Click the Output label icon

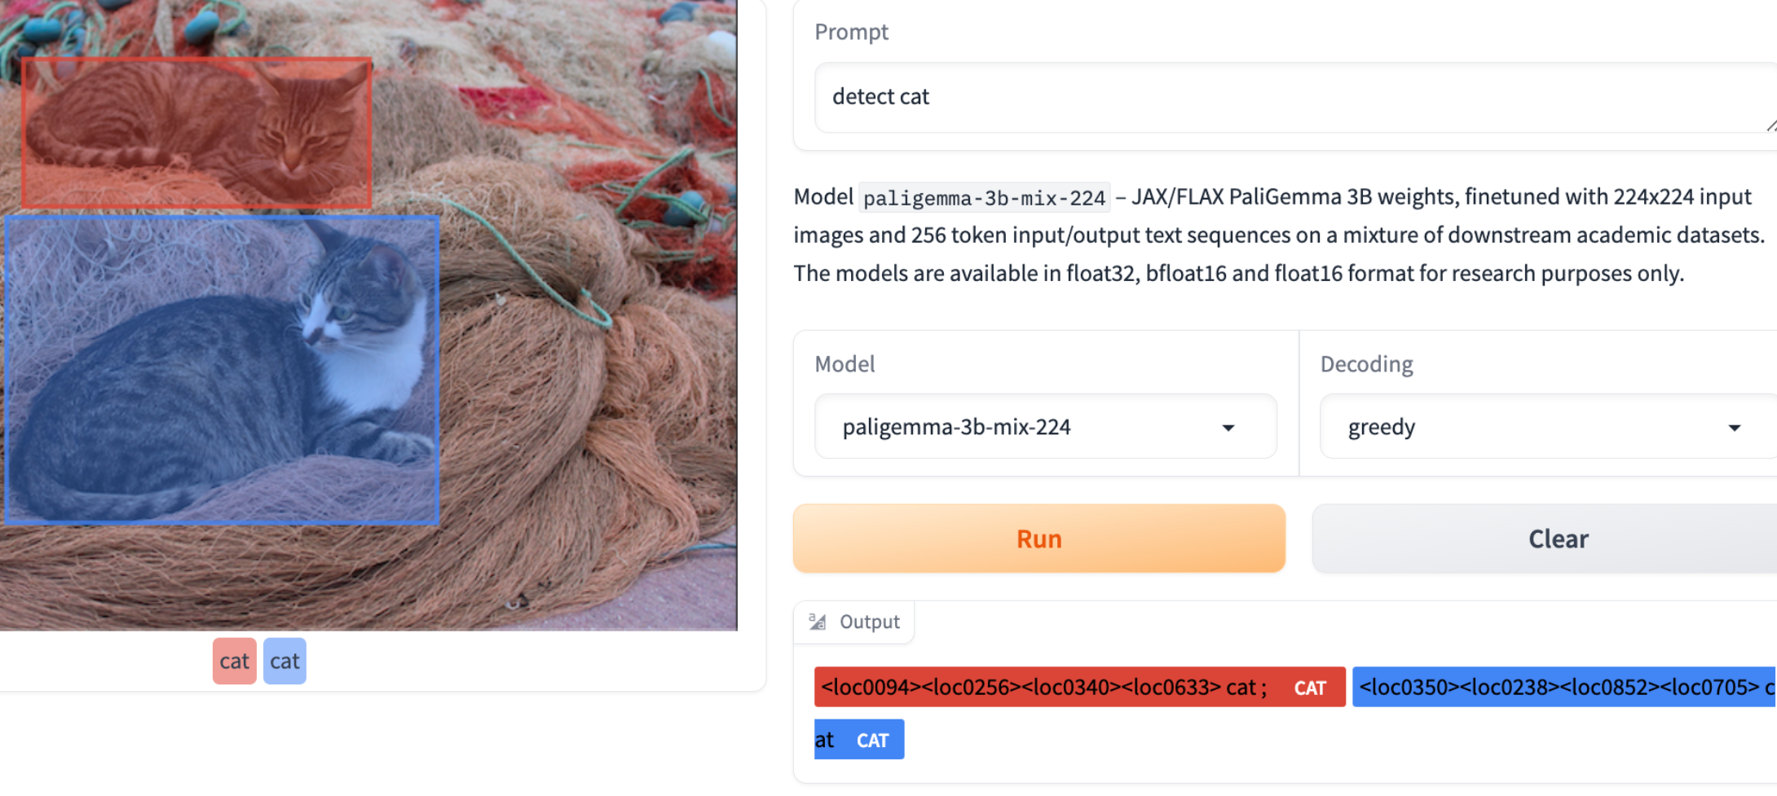(x=817, y=622)
